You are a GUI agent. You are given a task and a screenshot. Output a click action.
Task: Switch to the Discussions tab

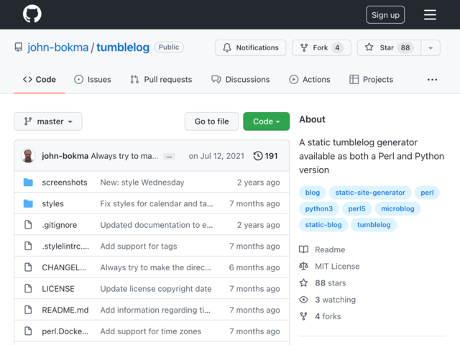[x=241, y=80]
